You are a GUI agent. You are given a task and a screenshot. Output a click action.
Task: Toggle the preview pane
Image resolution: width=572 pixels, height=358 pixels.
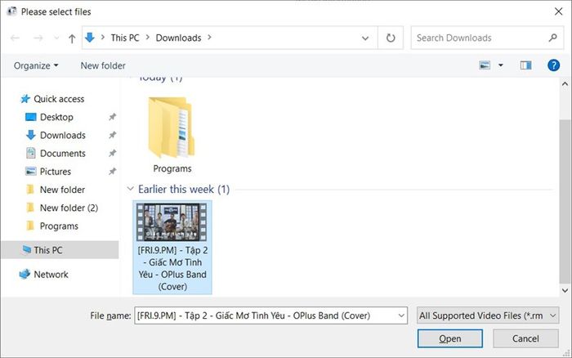[x=525, y=65]
